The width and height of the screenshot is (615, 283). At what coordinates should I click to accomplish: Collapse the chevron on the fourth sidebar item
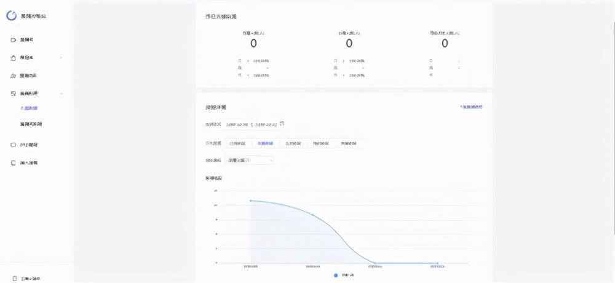[x=61, y=94]
